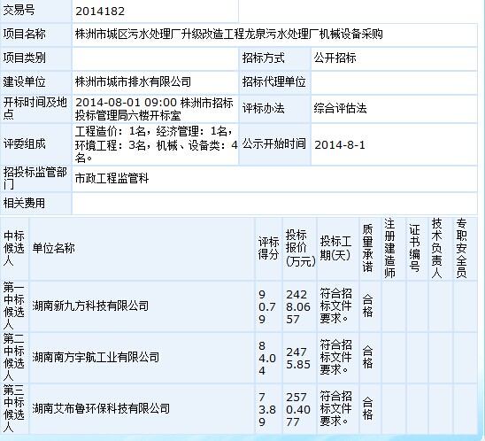The image size is (485, 441).
Task: Select second candidate 湖南南方宇航工业有限公司
Action: (x=96, y=357)
